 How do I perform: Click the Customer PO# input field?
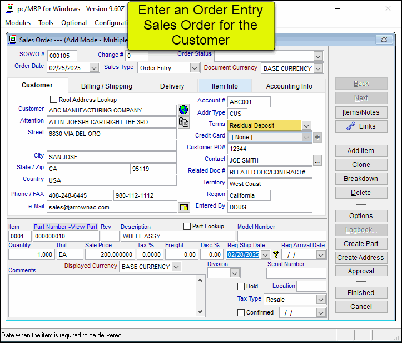click(270, 149)
